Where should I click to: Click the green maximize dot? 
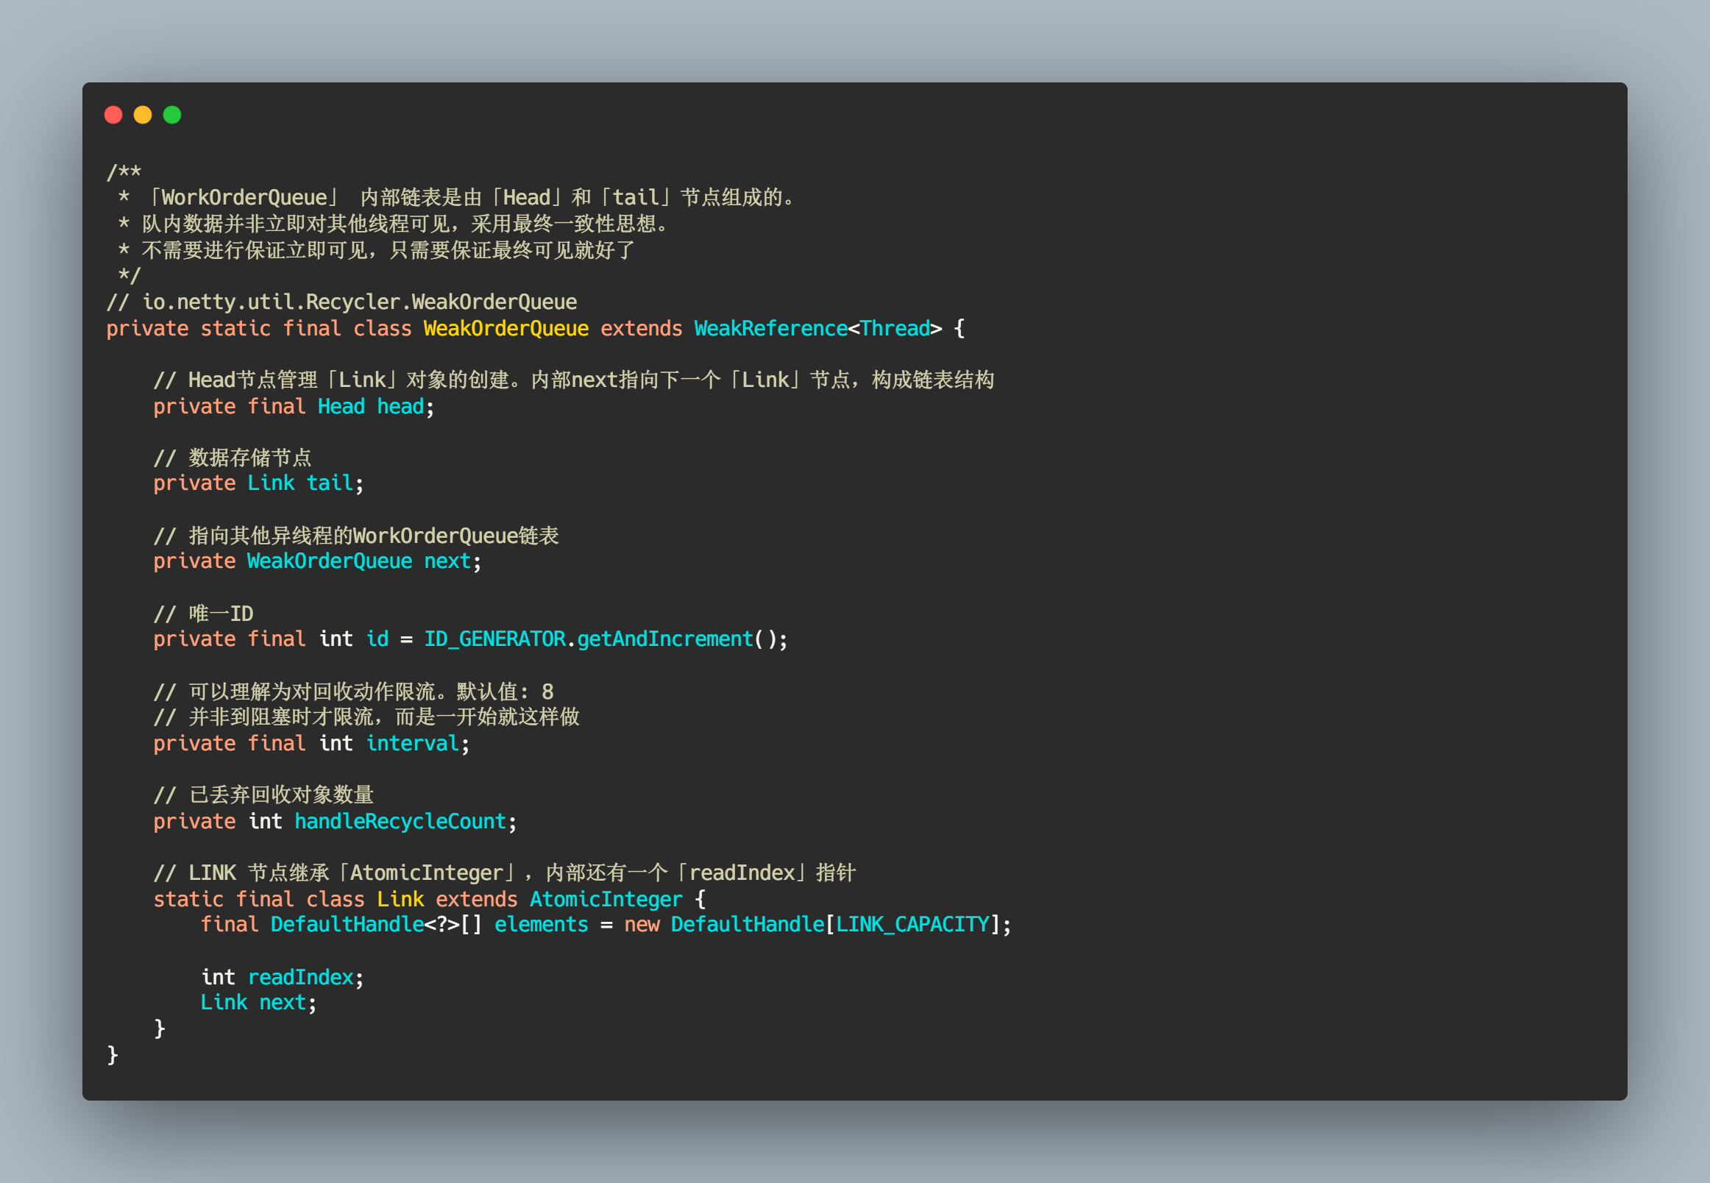click(172, 115)
